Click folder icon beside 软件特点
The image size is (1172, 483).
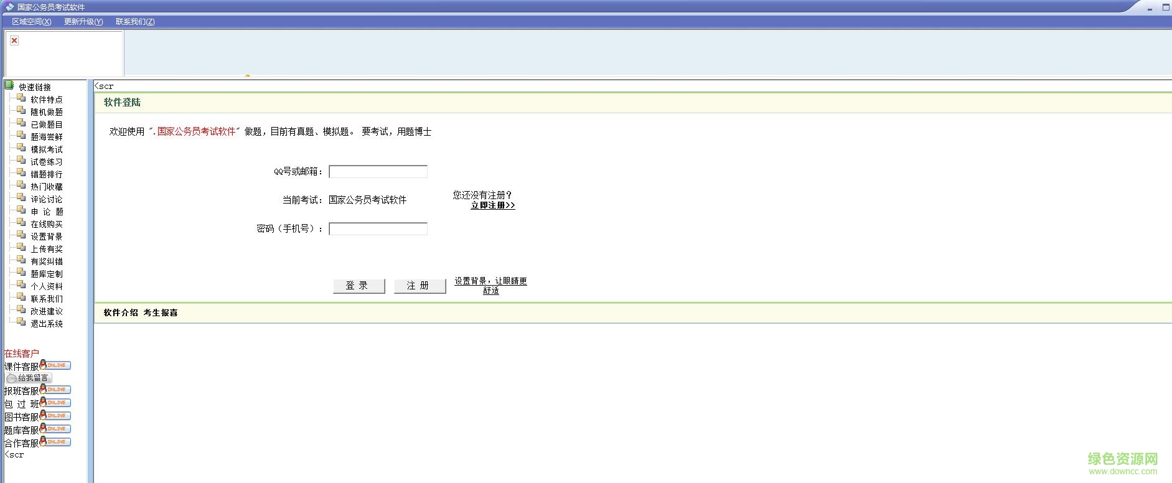[22, 98]
